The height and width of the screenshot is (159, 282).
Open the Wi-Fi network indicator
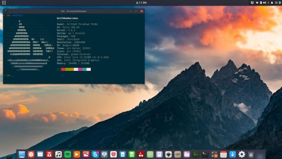pos(257,3)
